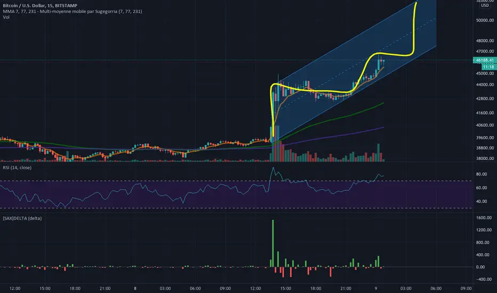Click the tallest green delta histogram bar

pyautogui.click(x=273, y=243)
